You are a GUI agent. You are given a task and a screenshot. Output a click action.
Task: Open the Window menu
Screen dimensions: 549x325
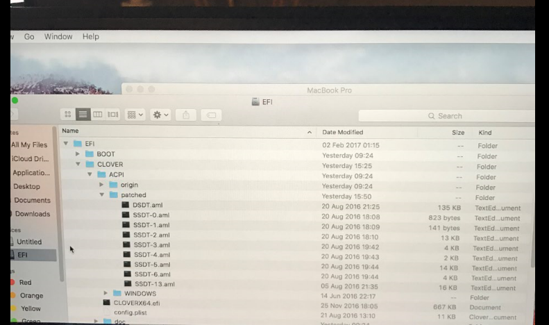58,36
